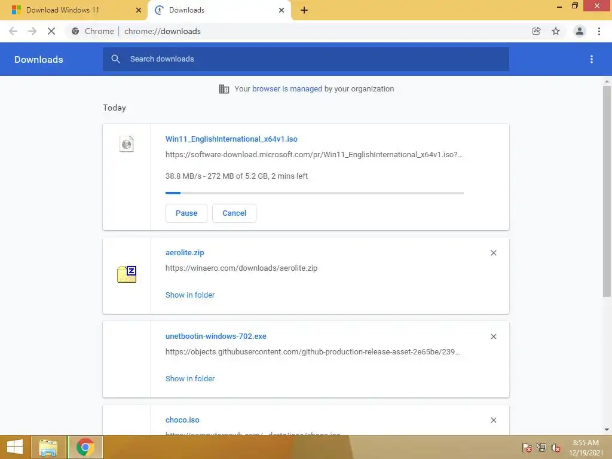Click the Chrome site info chip
The width and height of the screenshot is (612, 459).
pos(93,31)
